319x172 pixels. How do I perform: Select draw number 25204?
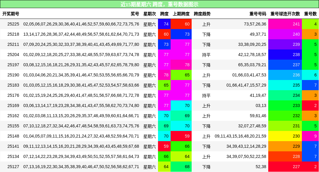13,55
